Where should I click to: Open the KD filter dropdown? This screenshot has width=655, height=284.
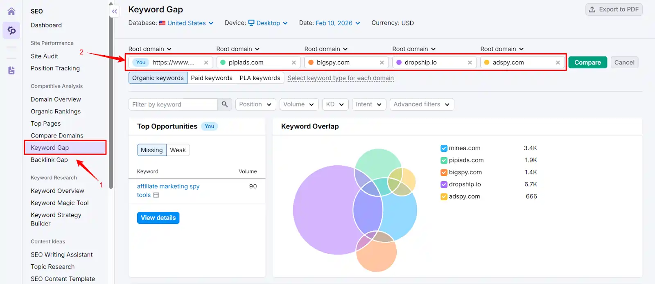335,104
